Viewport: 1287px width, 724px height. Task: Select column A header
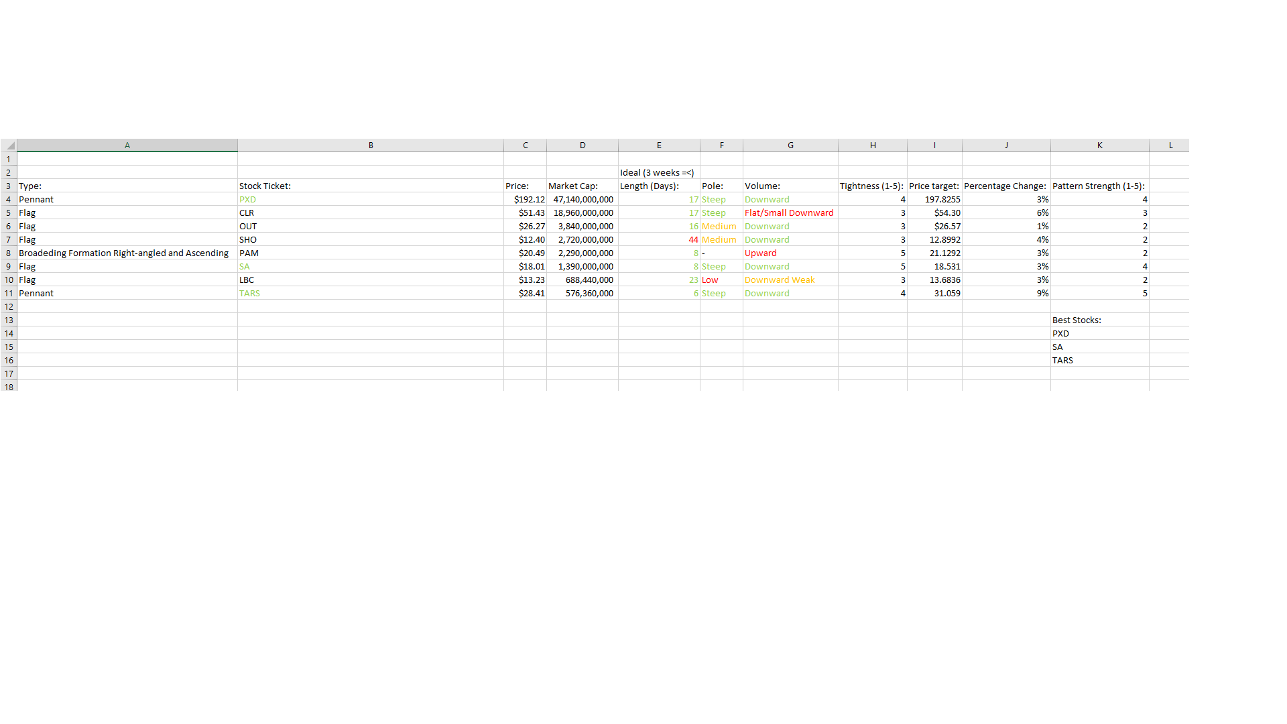click(127, 145)
